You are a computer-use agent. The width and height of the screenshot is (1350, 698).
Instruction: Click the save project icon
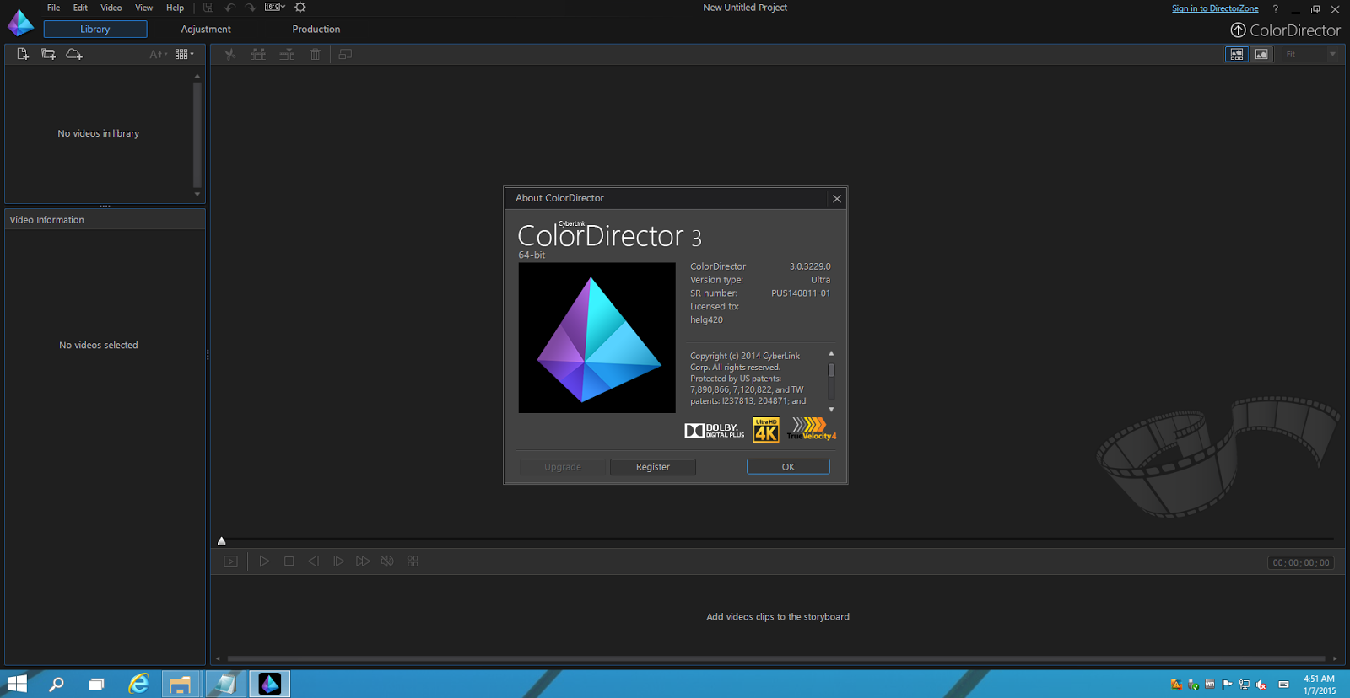[x=208, y=8]
